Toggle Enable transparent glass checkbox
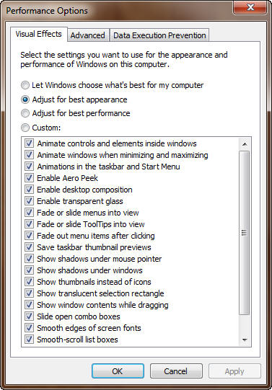 click(x=29, y=201)
